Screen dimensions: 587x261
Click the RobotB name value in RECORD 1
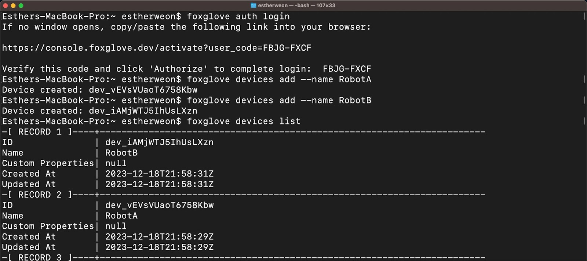tap(121, 153)
